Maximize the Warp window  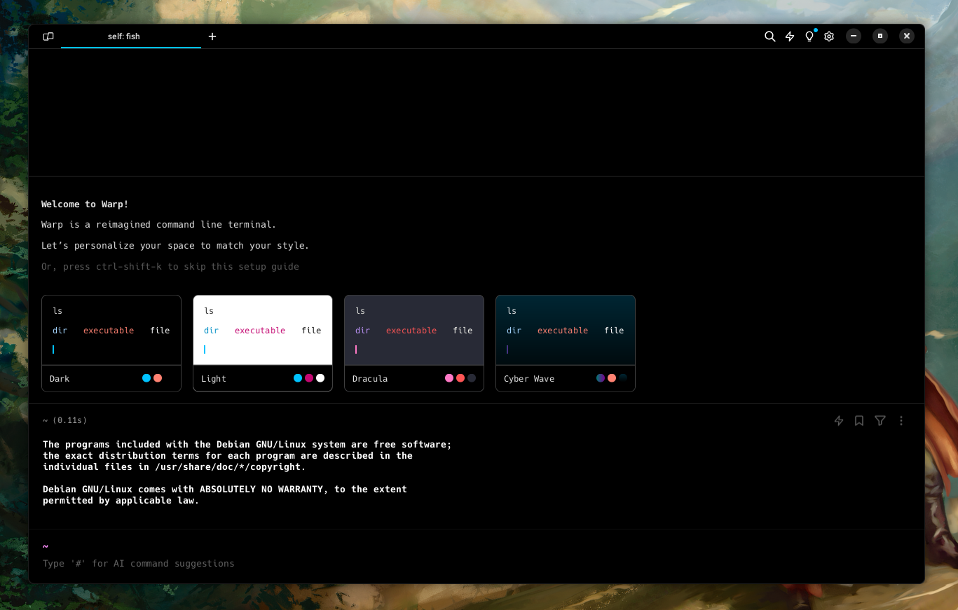pyautogui.click(x=880, y=36)
